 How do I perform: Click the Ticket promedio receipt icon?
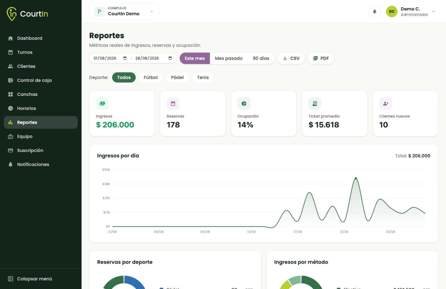(314, 104)
